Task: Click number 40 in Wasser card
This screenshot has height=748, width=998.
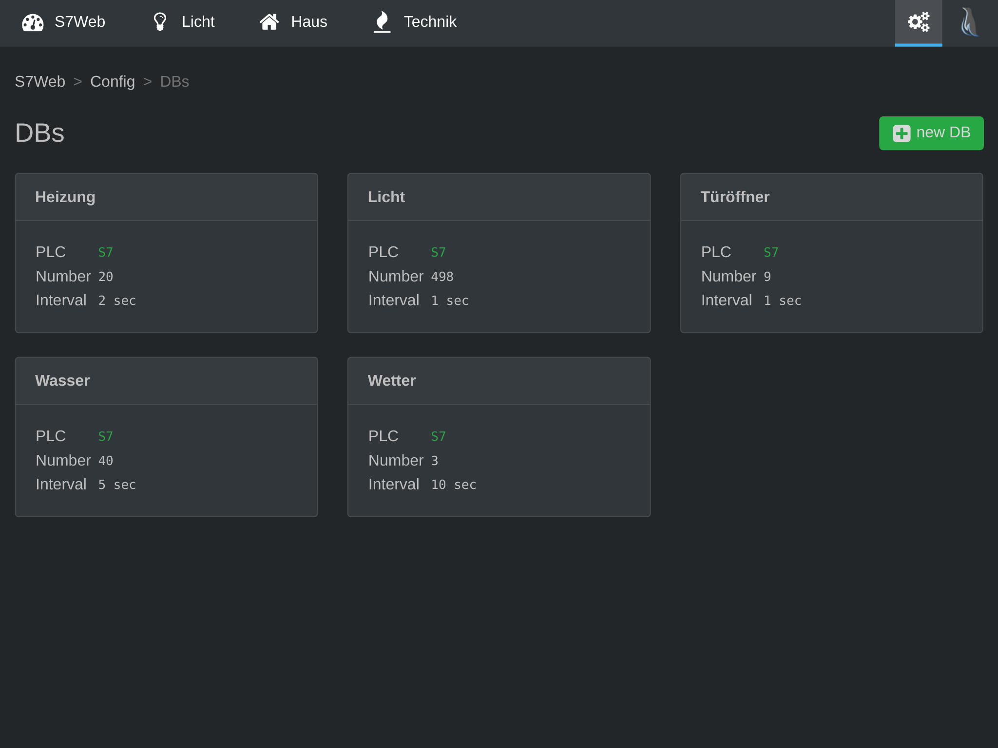Action: [106, 461]
